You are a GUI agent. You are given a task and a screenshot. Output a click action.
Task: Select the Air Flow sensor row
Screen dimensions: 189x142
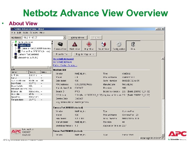31,75
